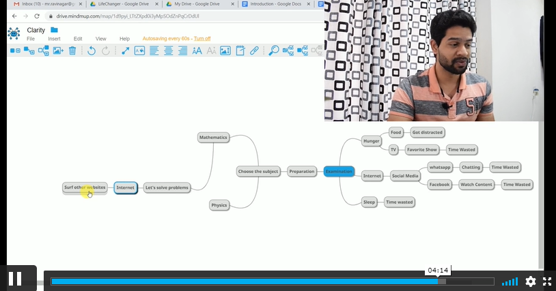
Task: Select the Examination node in the mind map
Action: (339, 172)
